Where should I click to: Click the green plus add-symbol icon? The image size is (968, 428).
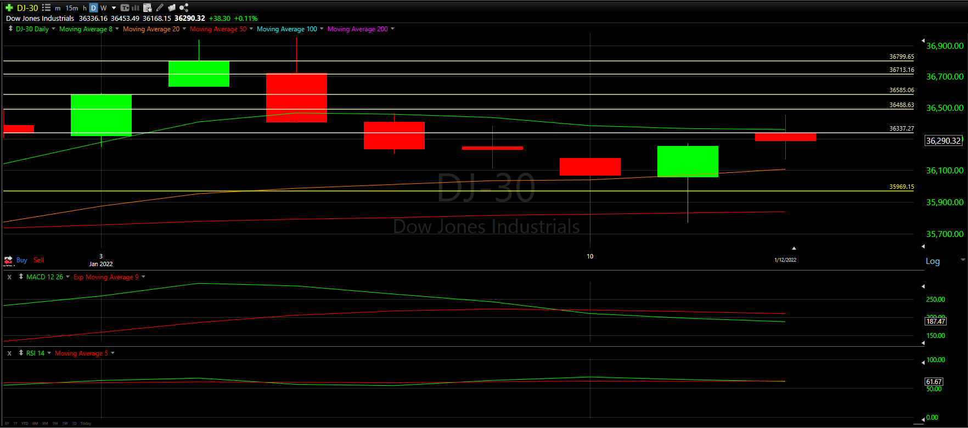pyautogui.click(x=9, y=8)
